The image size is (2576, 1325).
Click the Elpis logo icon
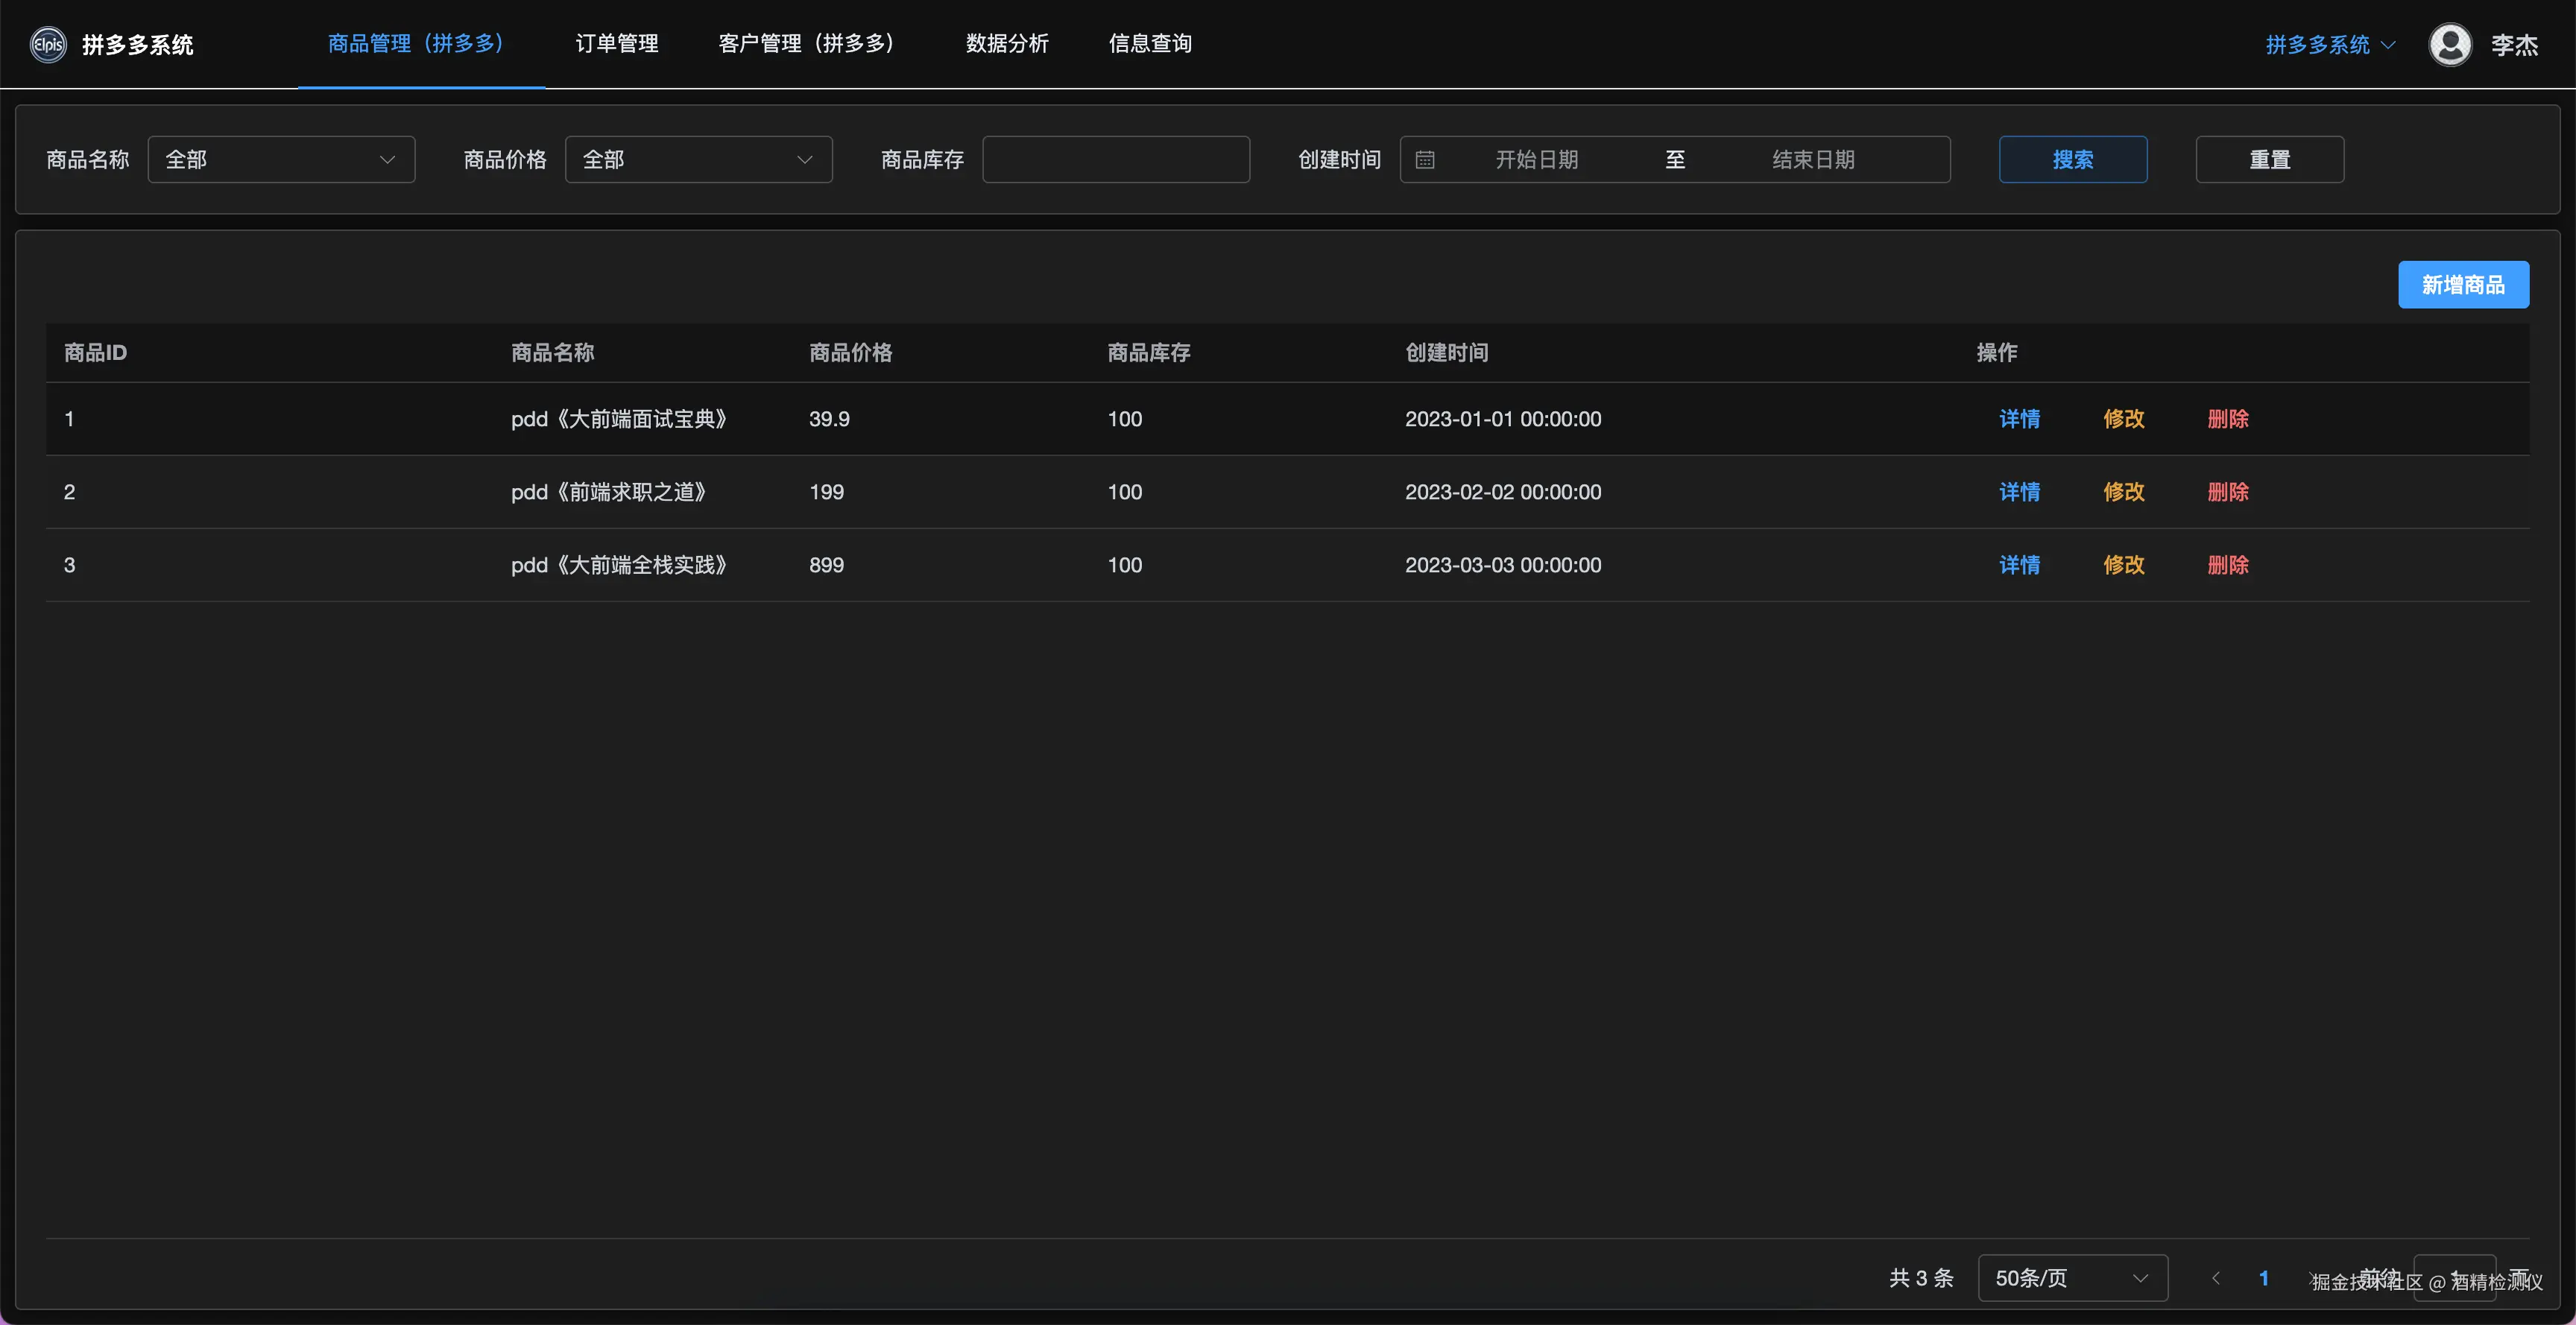point(48,44)
